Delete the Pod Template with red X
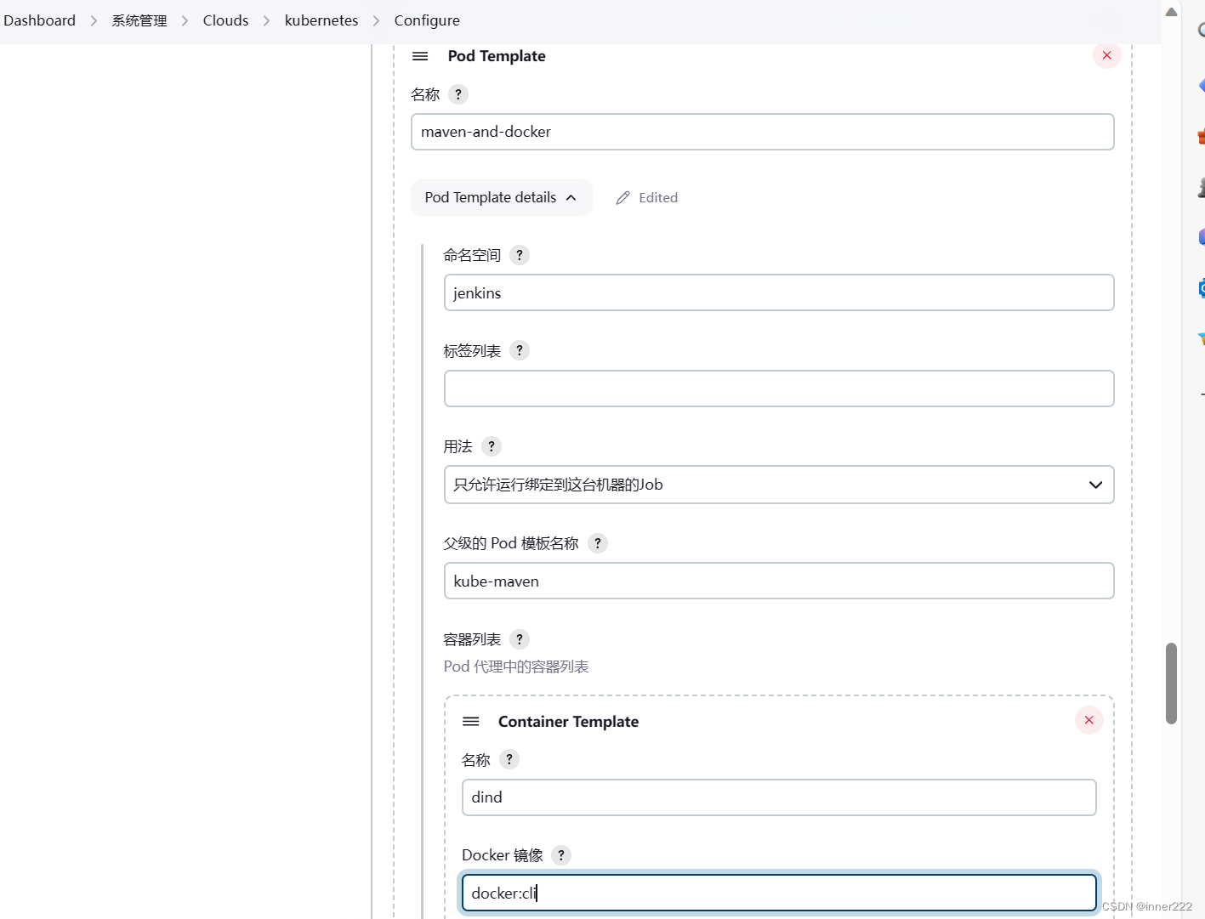This screenshot has height=919, width=1205. [1106, 55]
